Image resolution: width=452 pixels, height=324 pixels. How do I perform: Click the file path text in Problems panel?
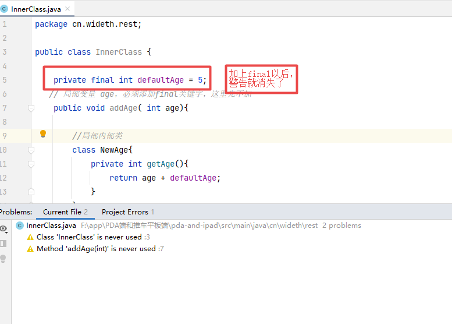pos(199,226)
